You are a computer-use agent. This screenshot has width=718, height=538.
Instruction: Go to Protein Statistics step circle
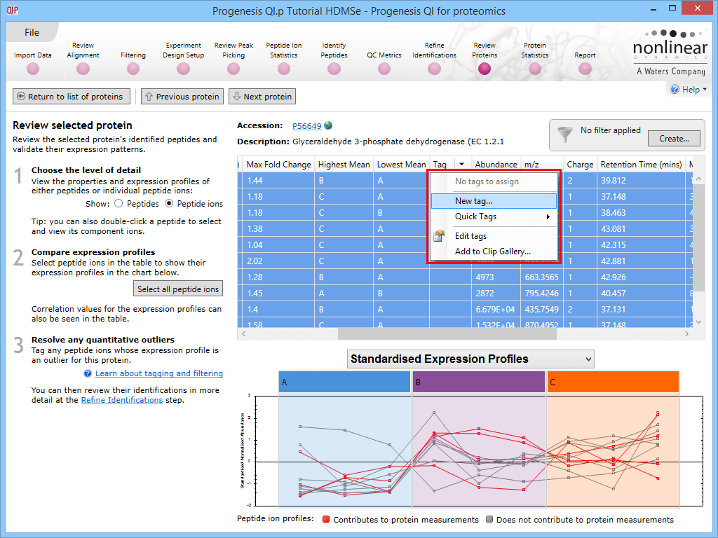535,69
